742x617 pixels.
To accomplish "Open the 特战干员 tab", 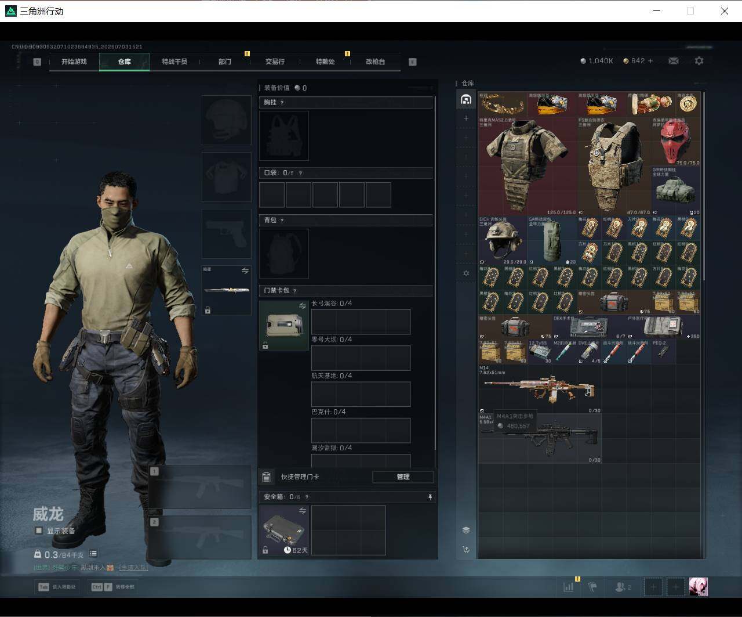I will 174,62.
